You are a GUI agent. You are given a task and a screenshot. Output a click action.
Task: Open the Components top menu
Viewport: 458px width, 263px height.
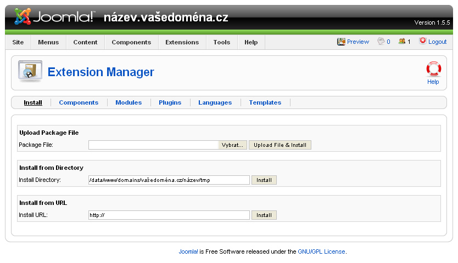(x=131, y=42)
